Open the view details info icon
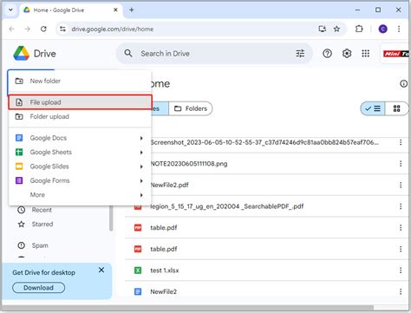The image size is (411, 313). click(x=403, y=84)
